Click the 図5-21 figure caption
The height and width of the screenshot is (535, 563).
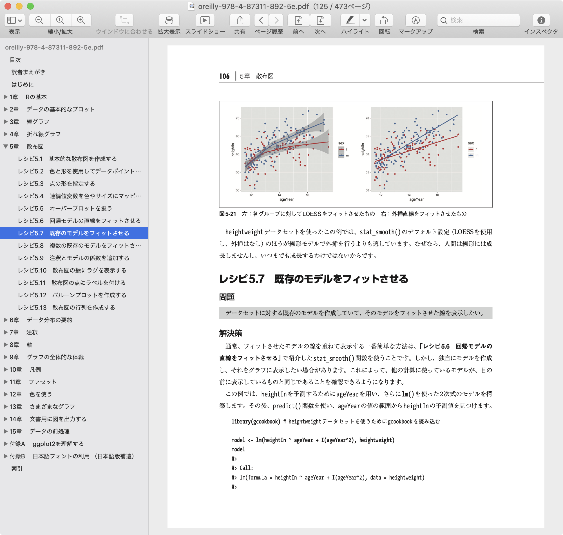343,214
